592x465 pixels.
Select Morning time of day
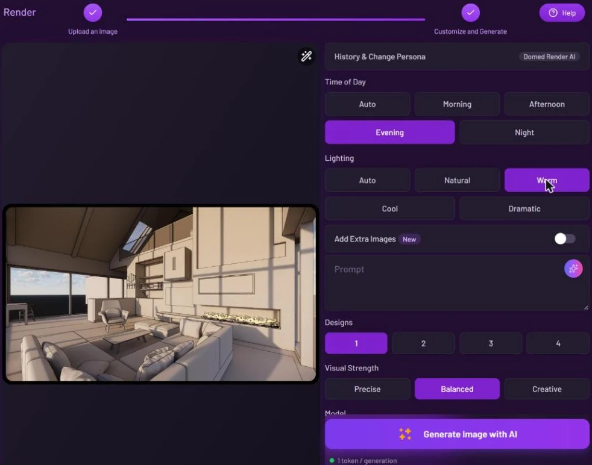[457, 104]
